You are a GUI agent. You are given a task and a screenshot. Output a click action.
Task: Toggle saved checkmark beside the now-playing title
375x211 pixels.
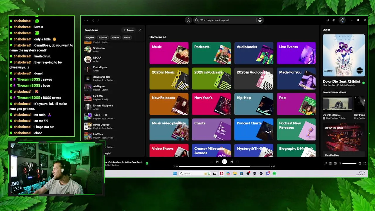147,163
